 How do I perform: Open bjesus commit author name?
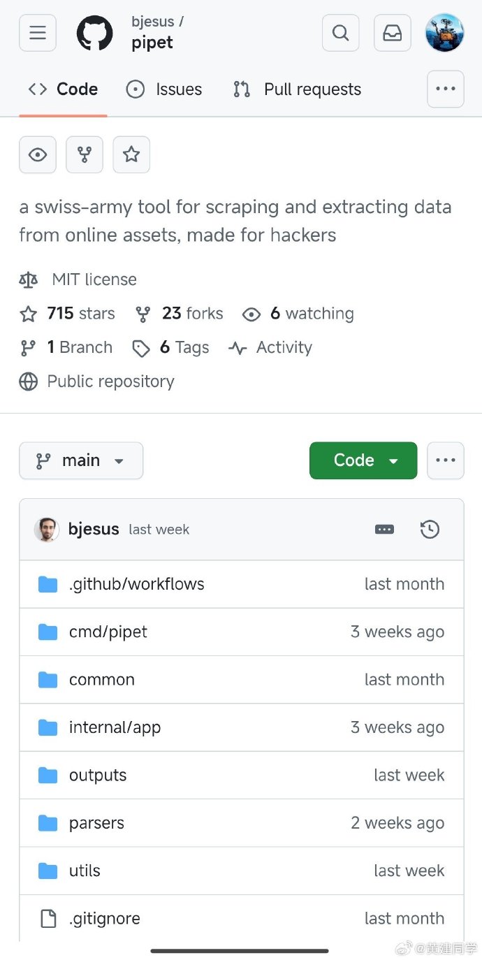[94, 530]
